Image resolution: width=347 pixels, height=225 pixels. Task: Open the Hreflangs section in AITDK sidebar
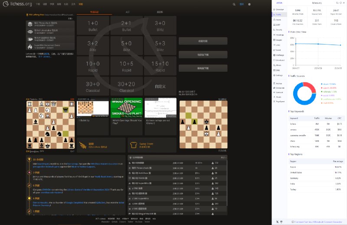[279, 55]
